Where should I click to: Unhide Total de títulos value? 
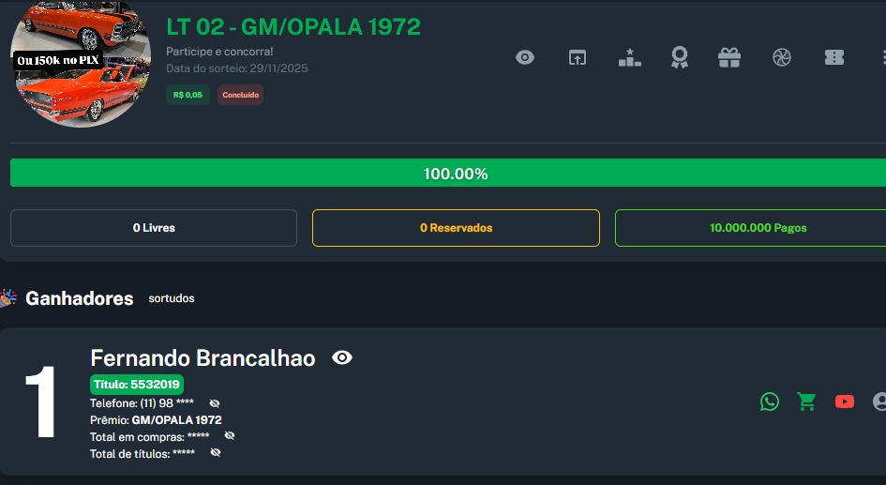tap(216, 453)
